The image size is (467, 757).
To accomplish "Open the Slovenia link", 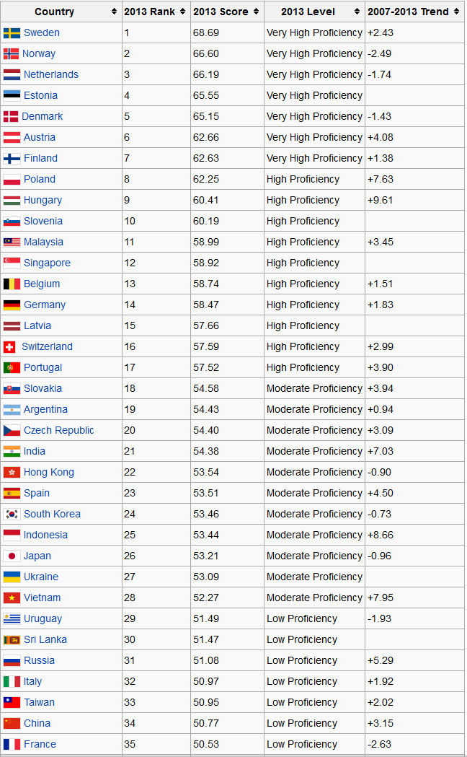I will (43, 221).
